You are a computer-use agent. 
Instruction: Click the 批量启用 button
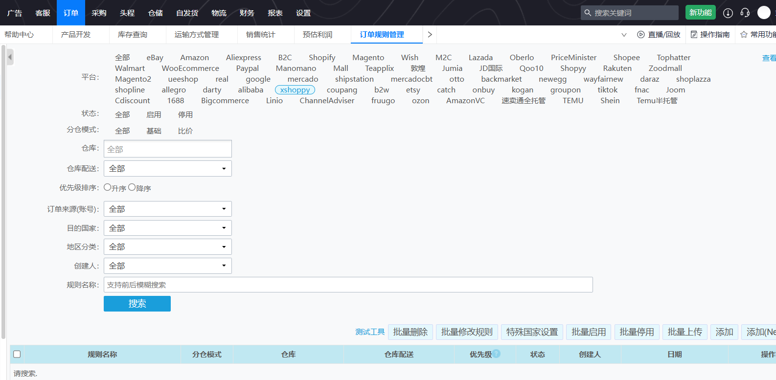tap(589, 332)
